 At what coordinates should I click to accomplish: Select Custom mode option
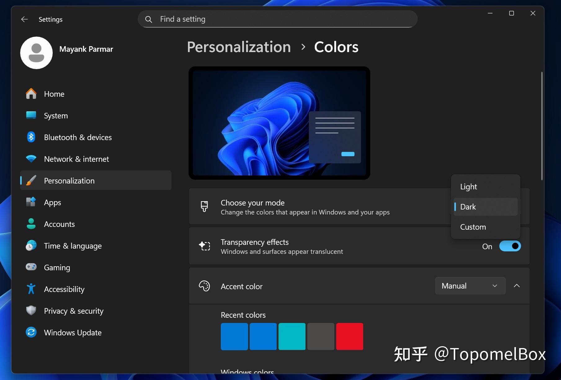pyautogui.click(x=486, y=227)
